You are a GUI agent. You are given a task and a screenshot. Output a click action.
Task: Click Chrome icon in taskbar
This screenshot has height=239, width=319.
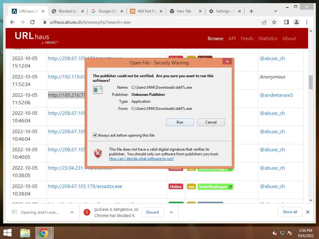43,233
